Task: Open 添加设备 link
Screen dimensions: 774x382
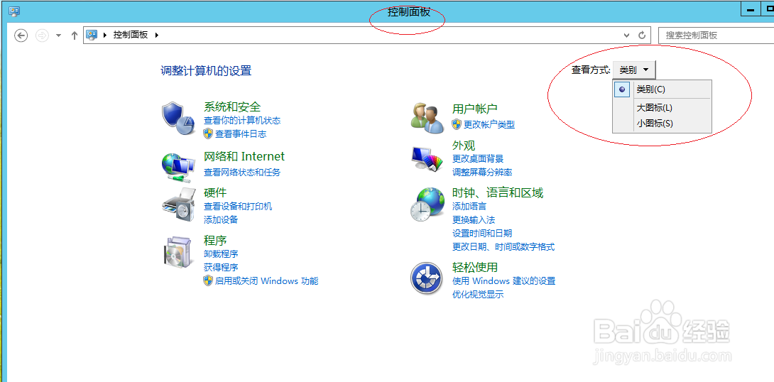Action: tap(221, 219)
